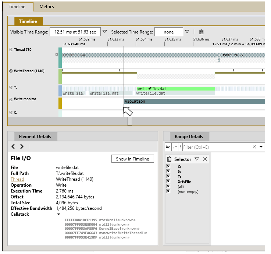Uncheck the (all) selector checkbox
This screenshot has width=271, height=254.
168,186
